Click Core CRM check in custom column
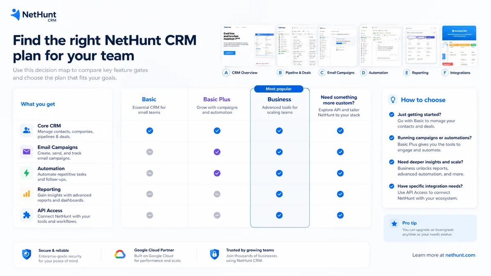491x276 pixels. click(x=340, y=130)
